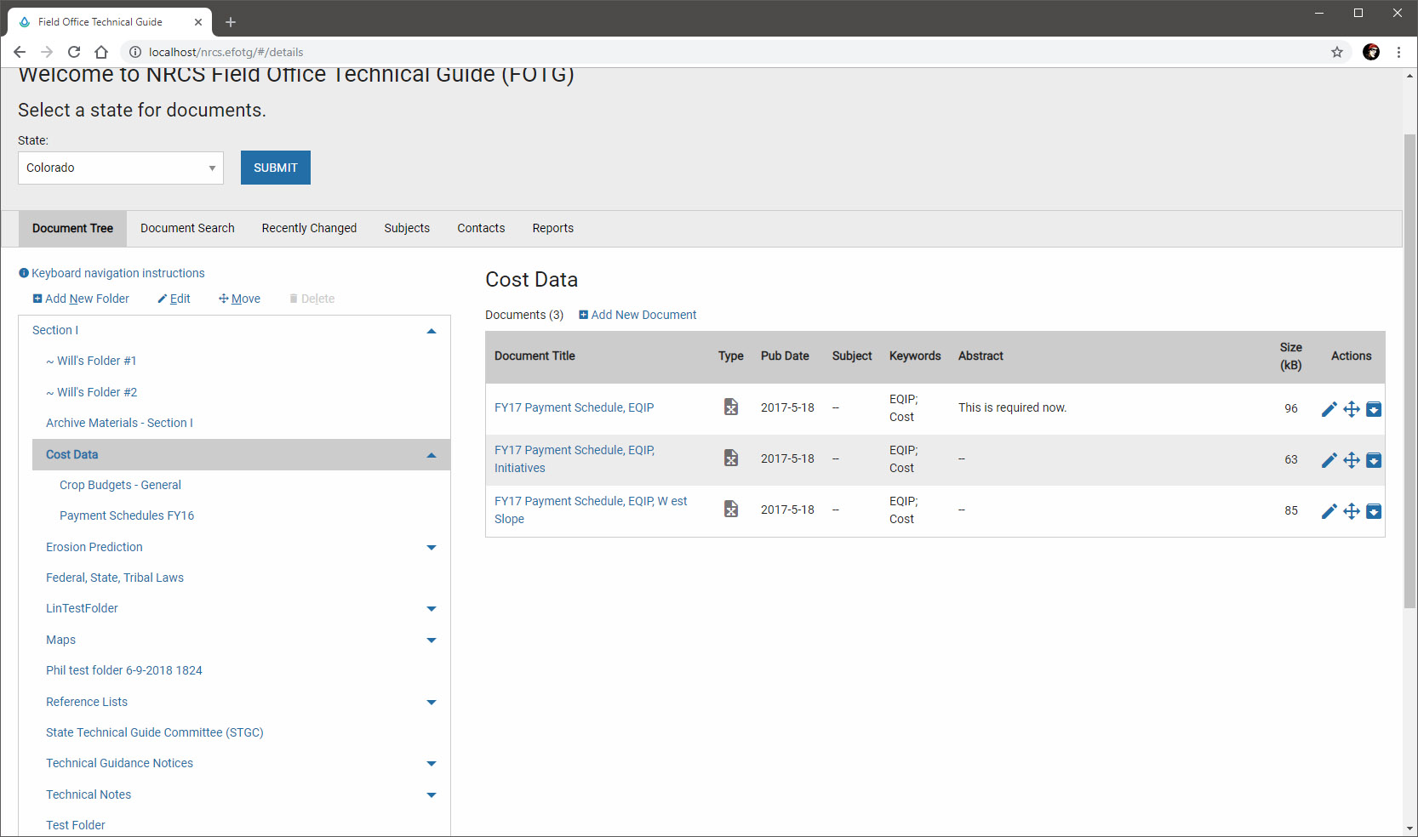The height and width of the screenshot is (837, 1418).
Task: Click the Move folder button
Action: click(239, 299)
